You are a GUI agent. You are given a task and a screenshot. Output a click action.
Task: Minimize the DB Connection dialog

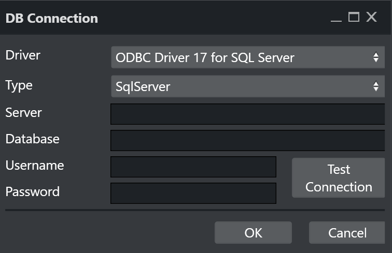pyautogui.click(x=337, y=18)
